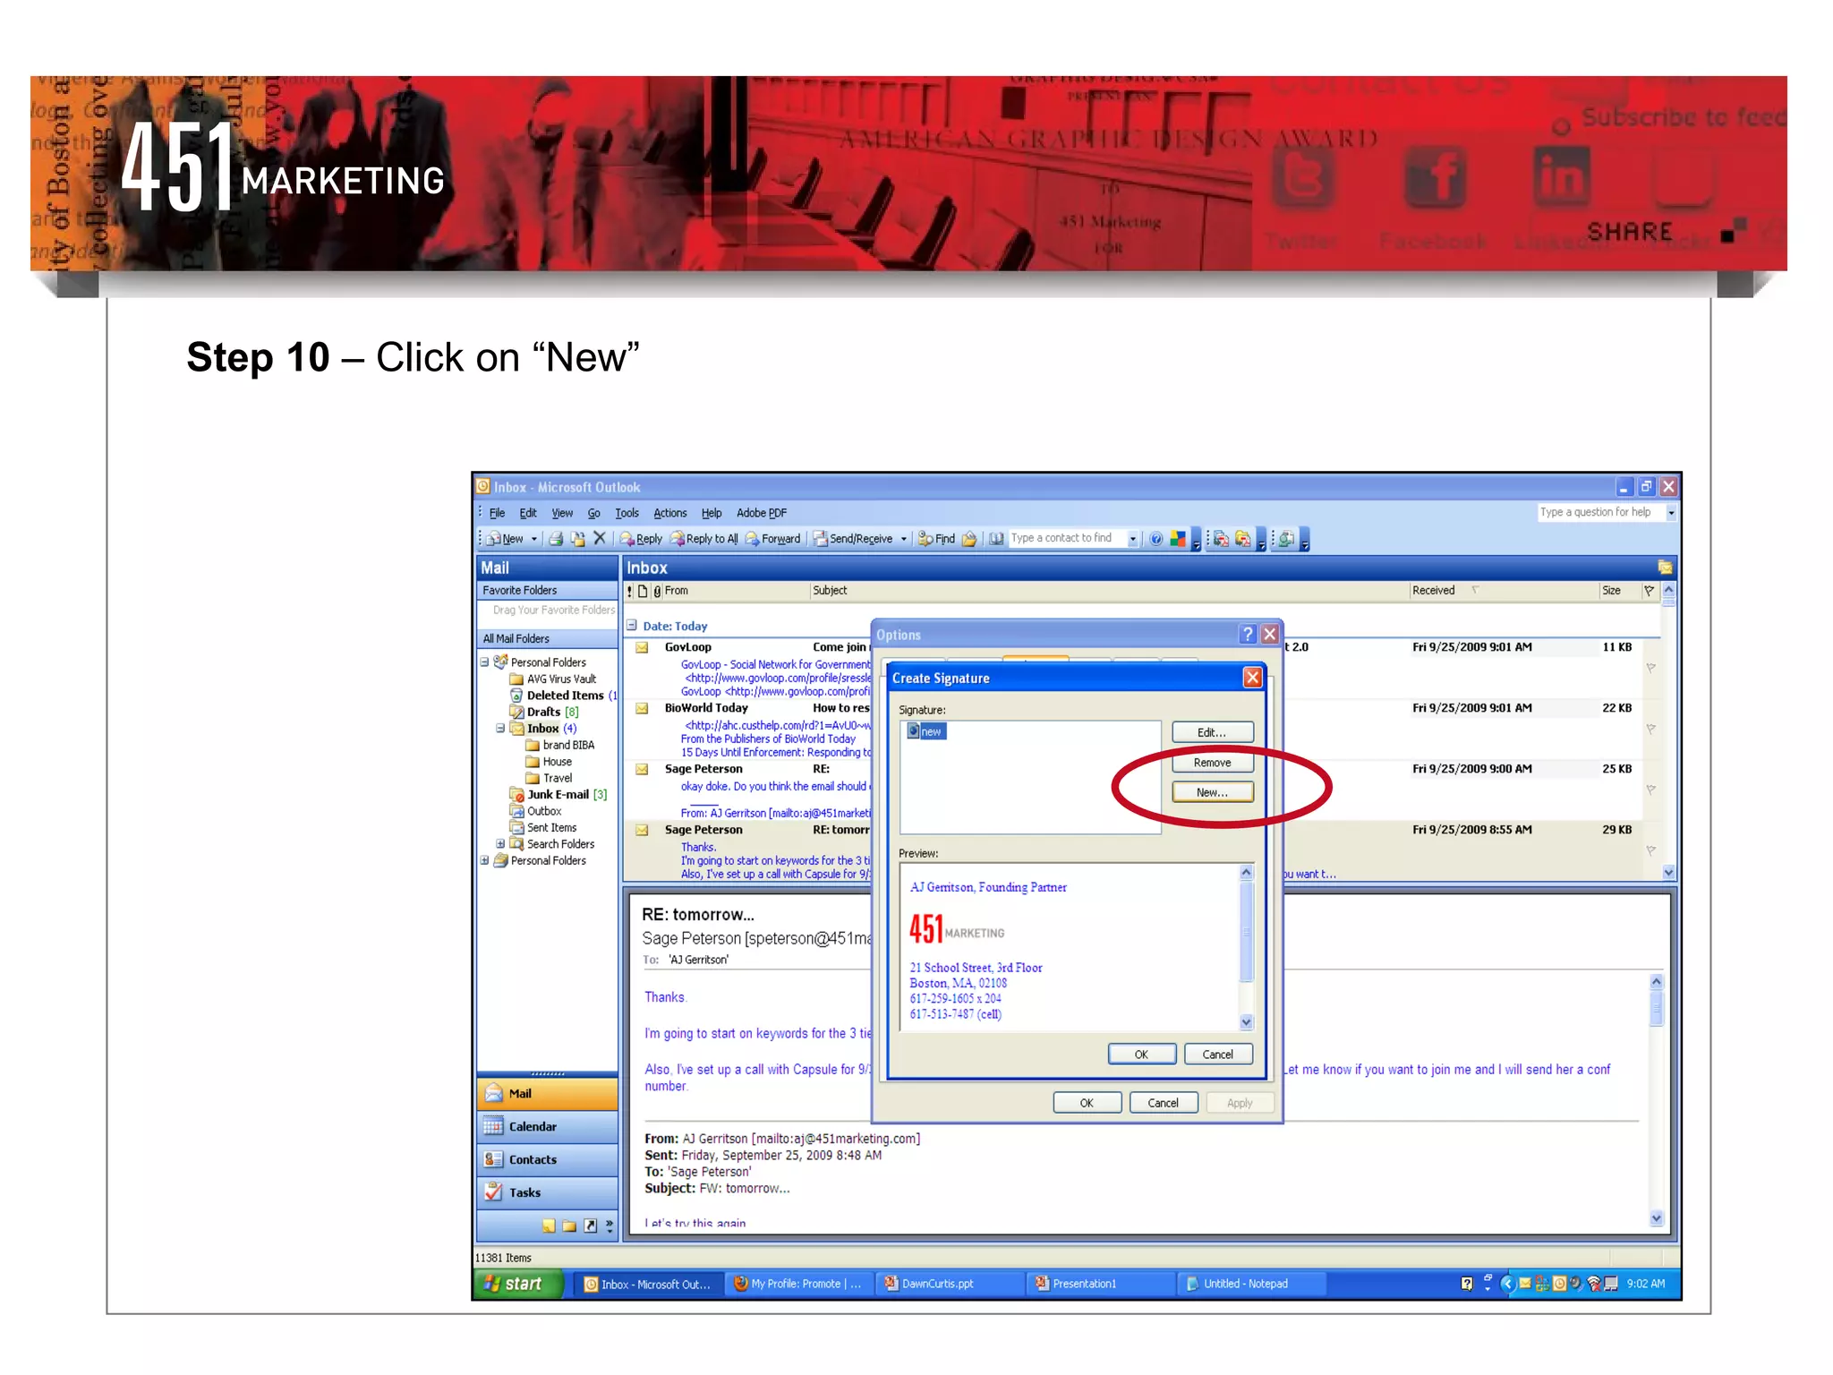
Task: Select the 'new' signature in the list
Action: pyautogui.click(x=926, y=731)
